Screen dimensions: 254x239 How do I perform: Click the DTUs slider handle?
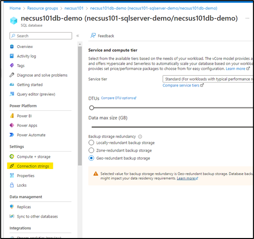[x=91, y=108]
